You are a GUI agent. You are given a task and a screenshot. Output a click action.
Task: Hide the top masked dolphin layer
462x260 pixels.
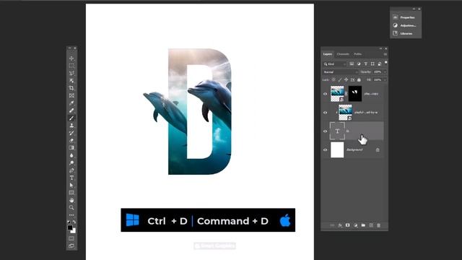point(326,94)
